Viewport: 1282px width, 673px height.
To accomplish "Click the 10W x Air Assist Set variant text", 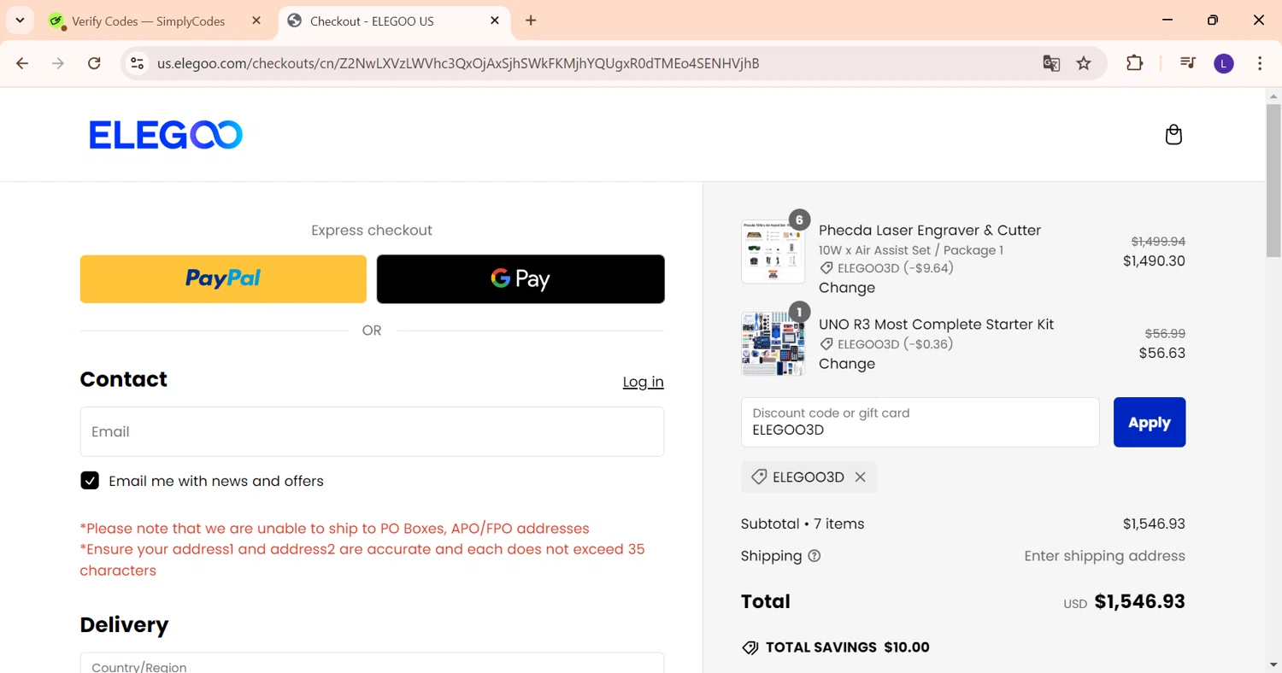I will tap(911, 250).
